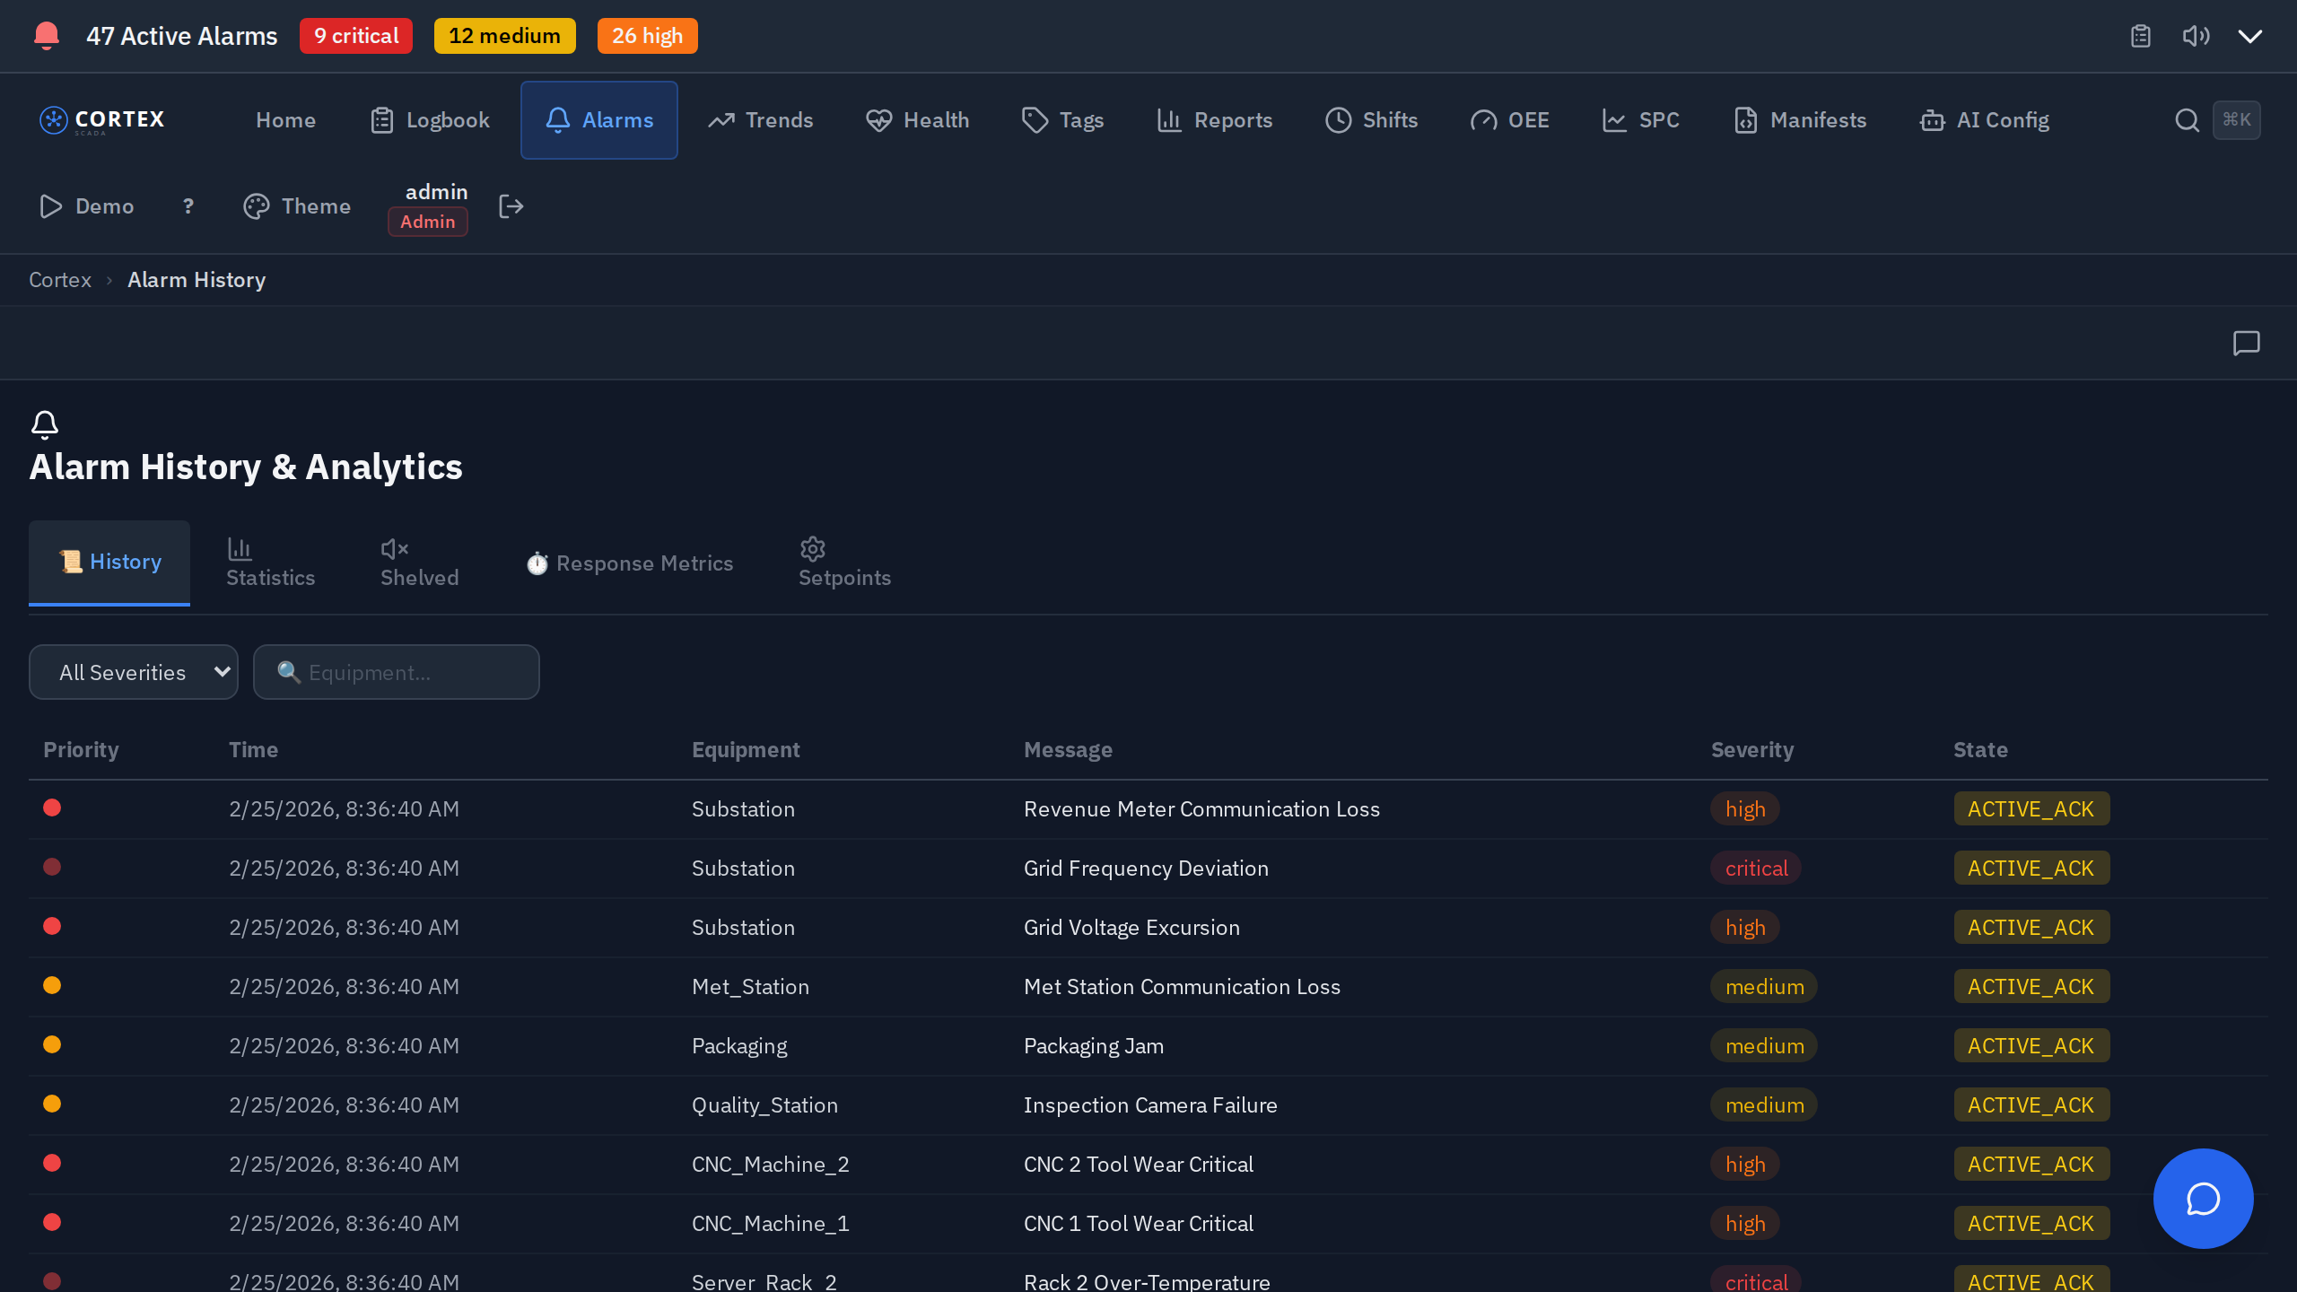The width and height of the screenshot is (2297, 1292).
Task: Click the alarm bell icon in the header
Action: pyautogui.click(x=46, y=36)
